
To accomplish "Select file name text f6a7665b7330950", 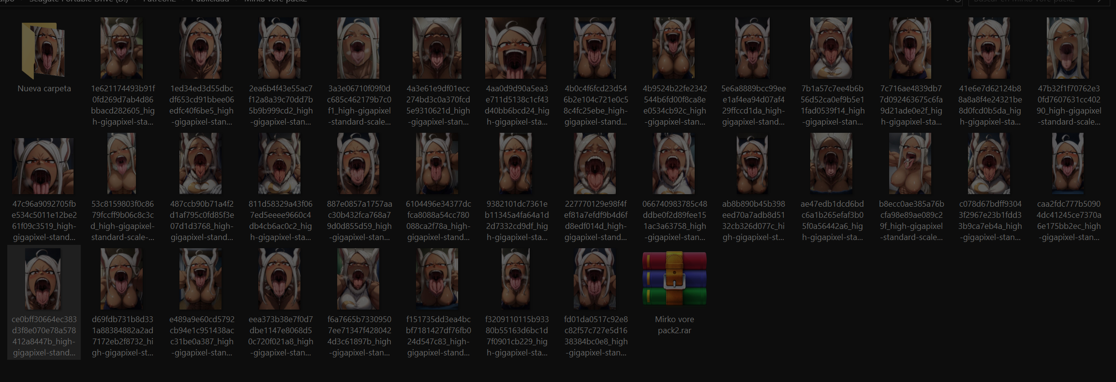I will (x=359, y=336).
